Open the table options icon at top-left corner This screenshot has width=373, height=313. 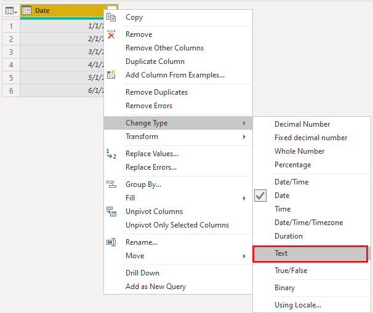point(11,10)
